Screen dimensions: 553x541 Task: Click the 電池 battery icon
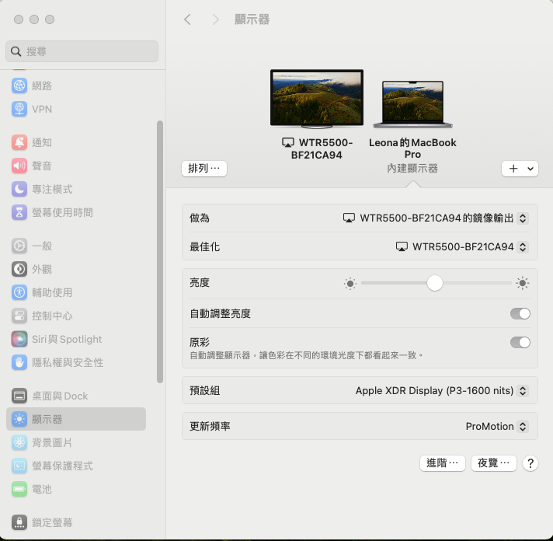(19, 489)
